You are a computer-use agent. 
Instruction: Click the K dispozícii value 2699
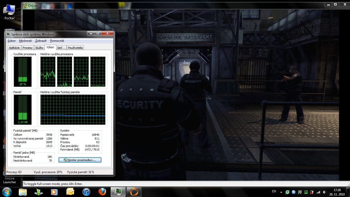[x=49, y=142]
